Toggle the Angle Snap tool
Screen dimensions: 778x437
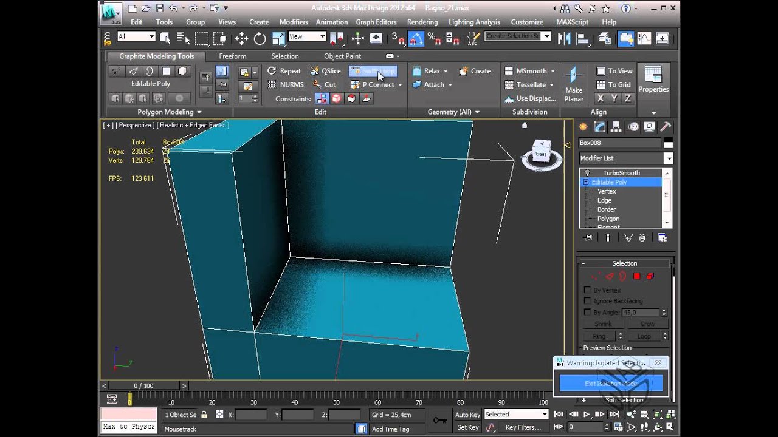point(416,39)
